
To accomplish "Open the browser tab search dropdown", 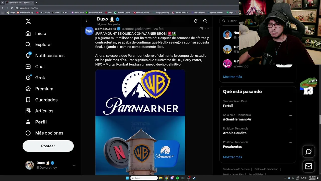I will 3,3.
